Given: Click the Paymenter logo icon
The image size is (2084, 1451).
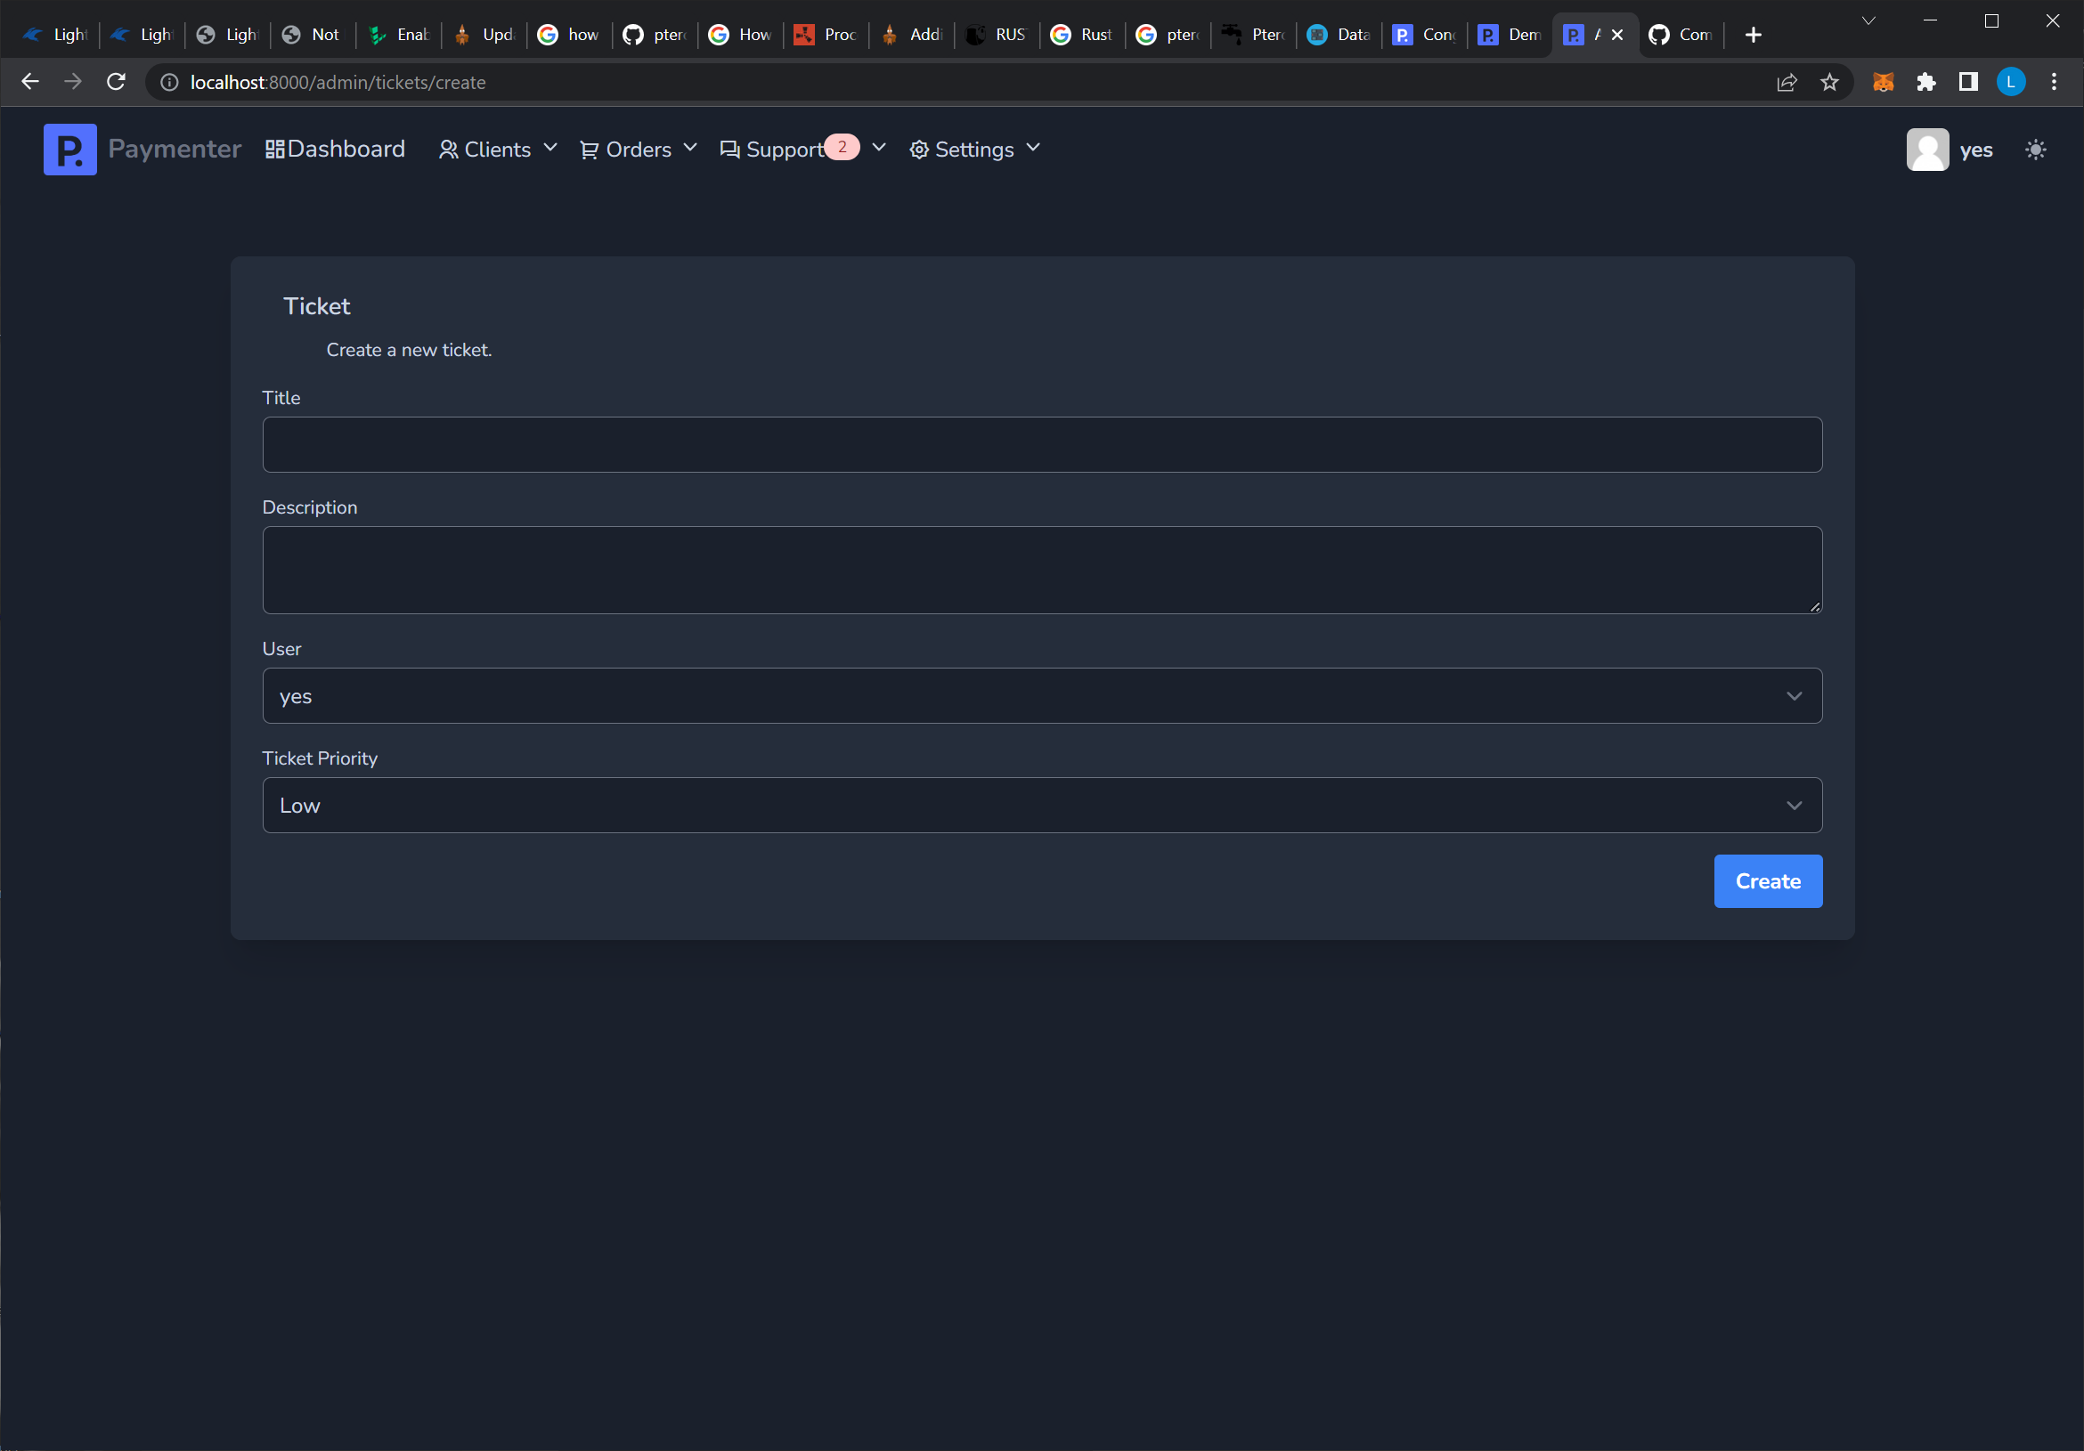Looking at the screenshot, I should pyautogui.click(x=69, y=149).
